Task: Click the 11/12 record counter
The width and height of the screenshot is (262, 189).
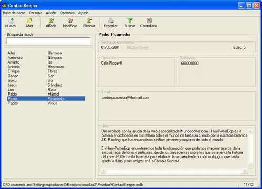Action: (248, 185)
